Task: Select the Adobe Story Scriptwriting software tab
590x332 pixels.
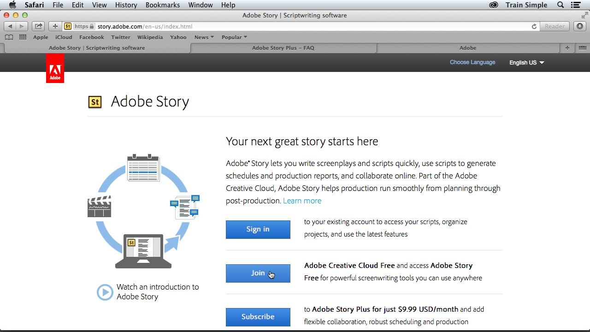Action: [x=97, y=47]
